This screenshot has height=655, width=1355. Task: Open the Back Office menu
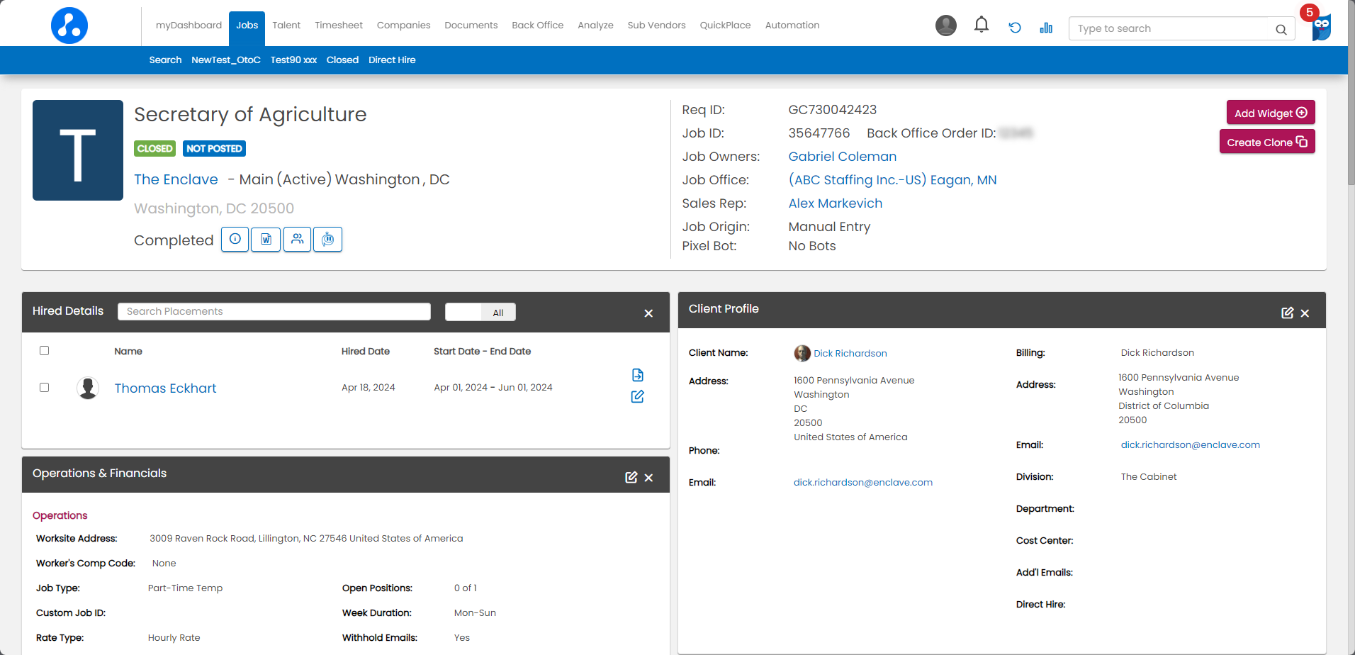click(537, 26)
